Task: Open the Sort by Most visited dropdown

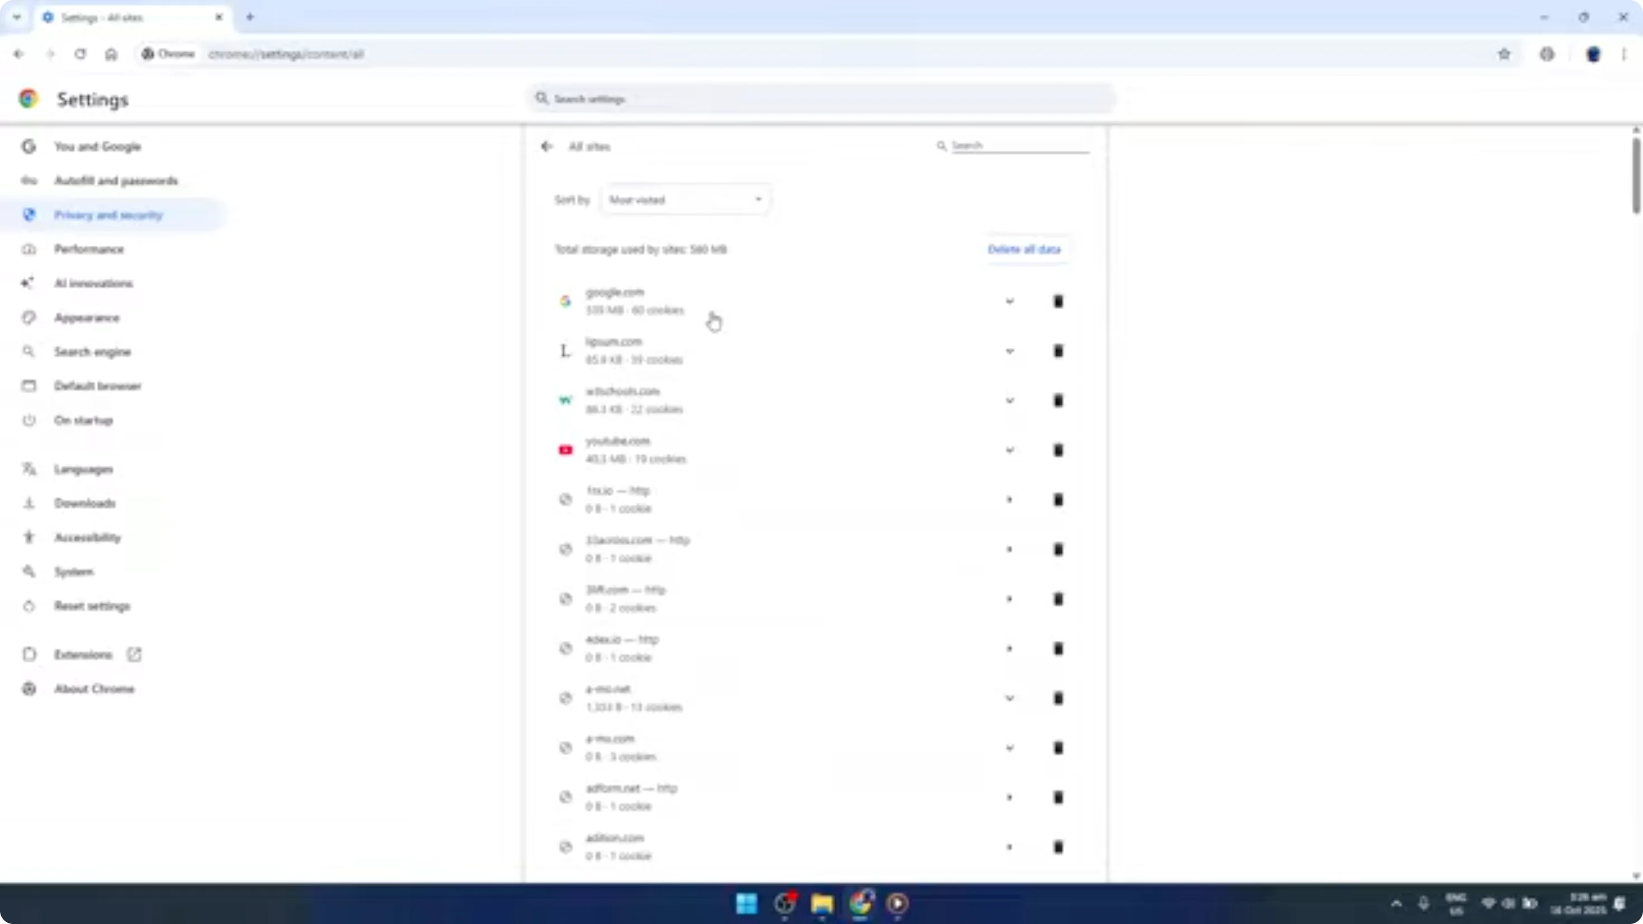Action: coord(686,199)
